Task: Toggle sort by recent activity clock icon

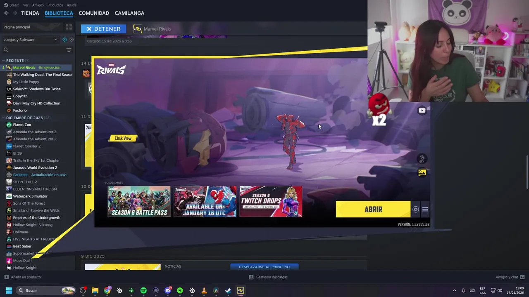Action: [x=64, y=40]
